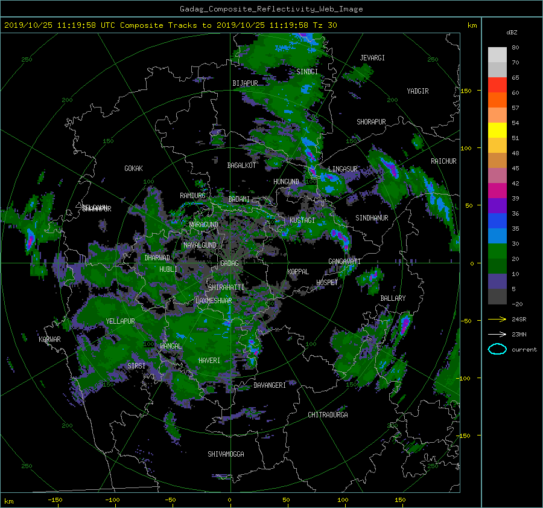The height and width of the screenshot is (508, 543).
Task: Click the white 23MN track arrow in legend
Action: tap(497, 334)
